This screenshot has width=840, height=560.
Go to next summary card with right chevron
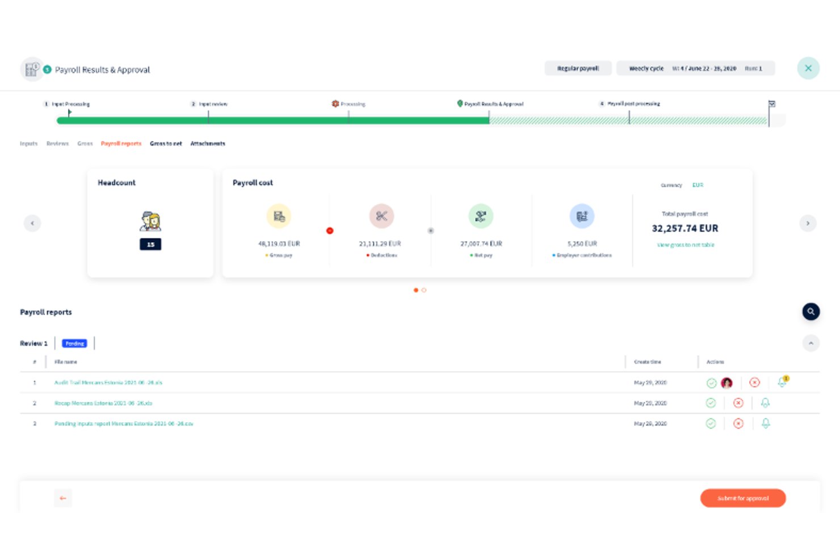(x=808, y=224)
